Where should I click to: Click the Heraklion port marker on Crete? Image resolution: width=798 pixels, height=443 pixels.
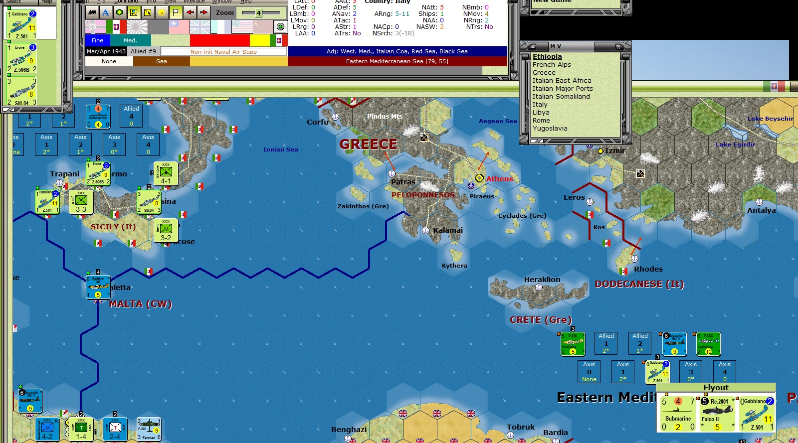539,287
